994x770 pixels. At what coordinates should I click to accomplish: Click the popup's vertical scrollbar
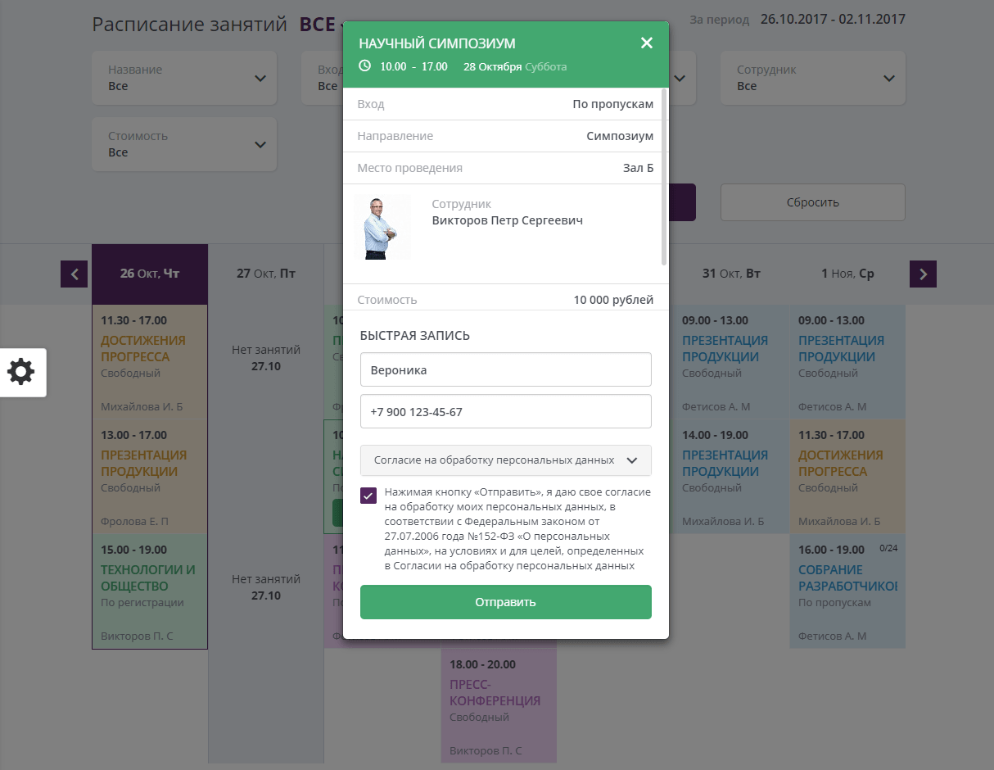click(664, 176)
